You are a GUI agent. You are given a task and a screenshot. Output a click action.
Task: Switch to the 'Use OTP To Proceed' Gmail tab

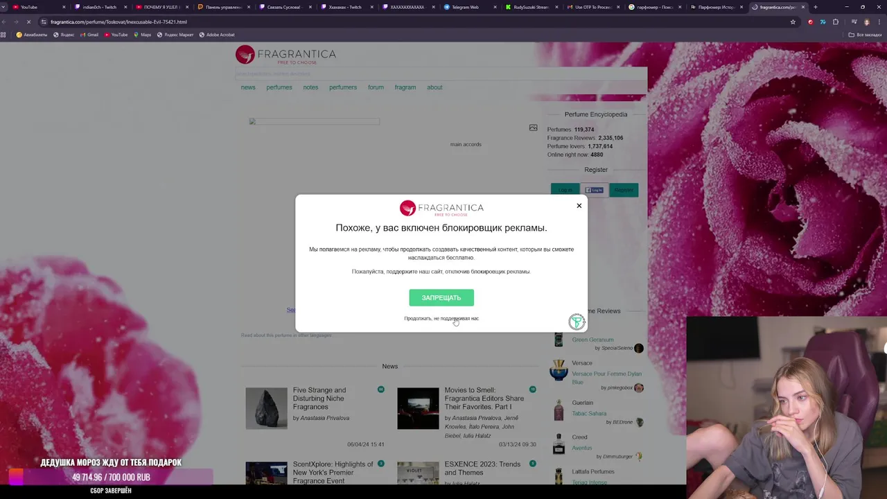point(593,7)
